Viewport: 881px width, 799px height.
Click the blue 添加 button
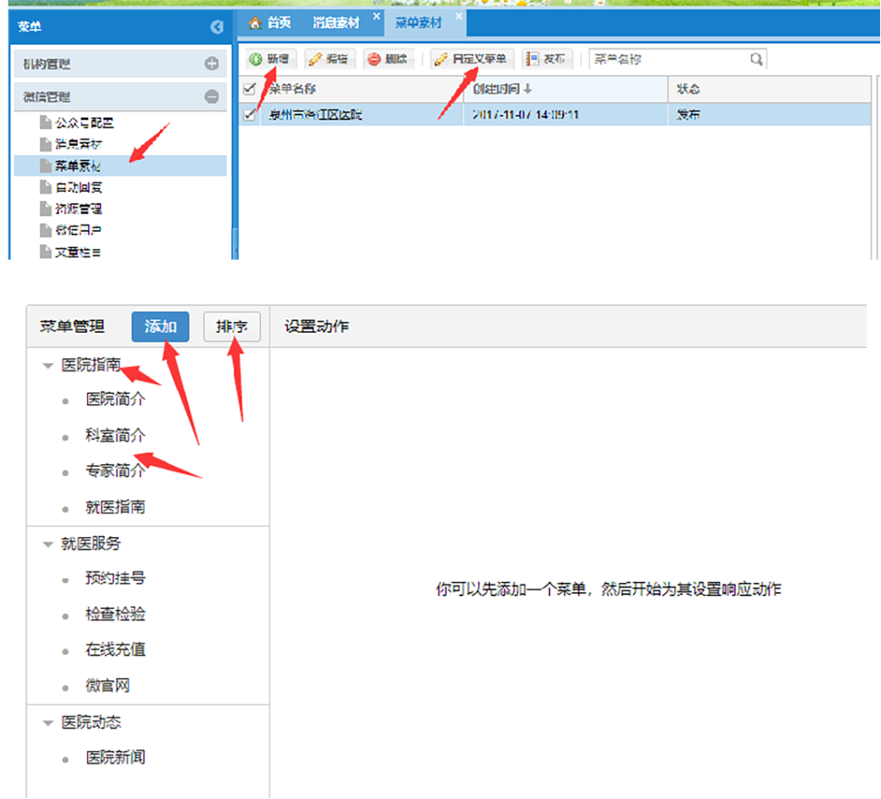[x=161, y=326]
